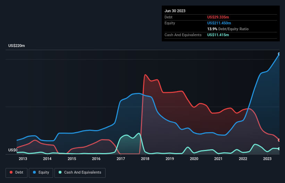285x183 pixels.
Task: Click the Jun 30 2023 tooltip date
Action: [175, 11]
